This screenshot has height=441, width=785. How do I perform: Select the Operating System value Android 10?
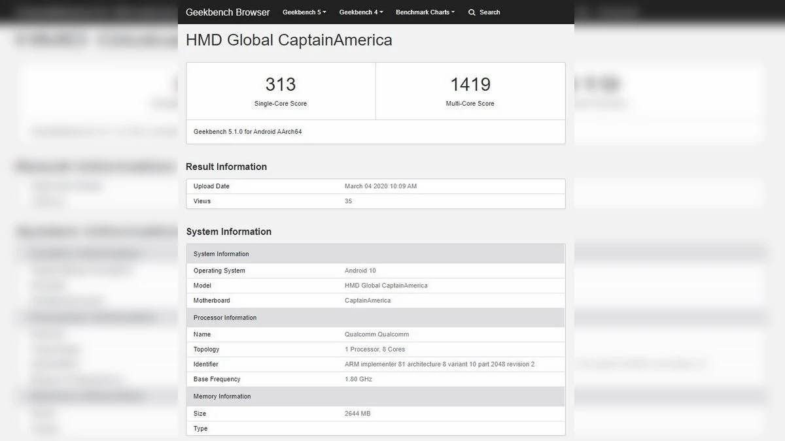(360, 270)
